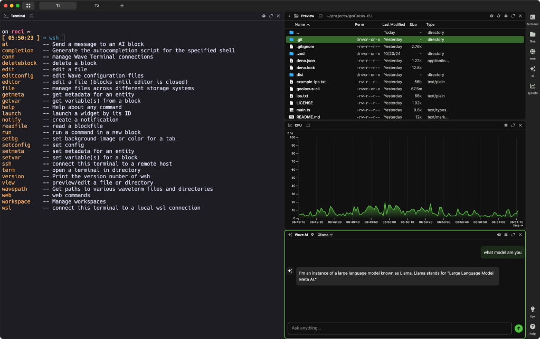The height and width of the screenshot is (339, 540).
Task: Toggle magnify on the Wave AI block
Action: click(513, 235)
